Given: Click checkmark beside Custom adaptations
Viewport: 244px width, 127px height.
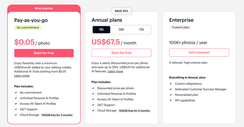Looking at the screenshot, I should (171, 84).
